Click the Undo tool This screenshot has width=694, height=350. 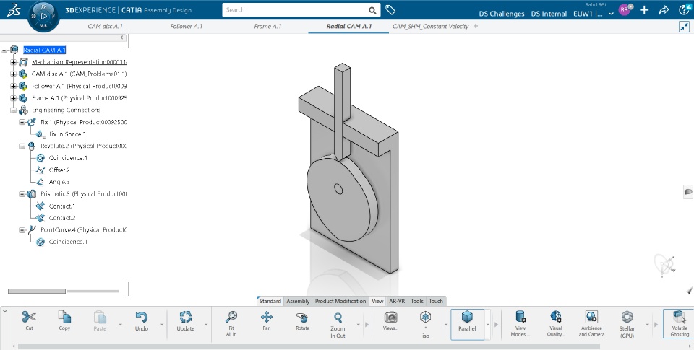[x=142, y=321]
